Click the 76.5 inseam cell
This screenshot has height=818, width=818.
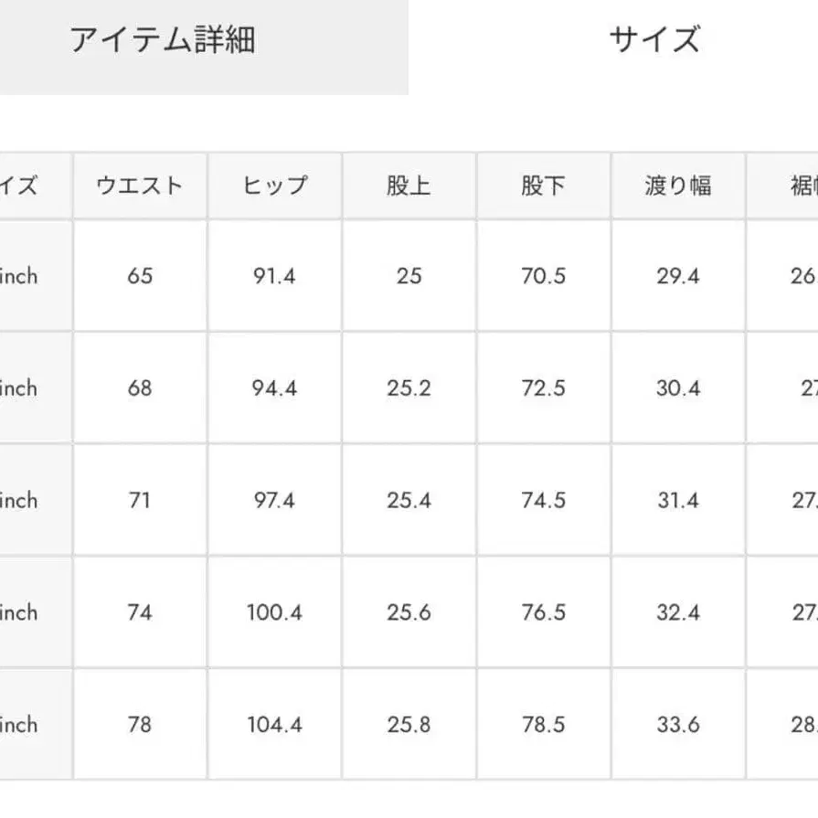click(543, 612)
